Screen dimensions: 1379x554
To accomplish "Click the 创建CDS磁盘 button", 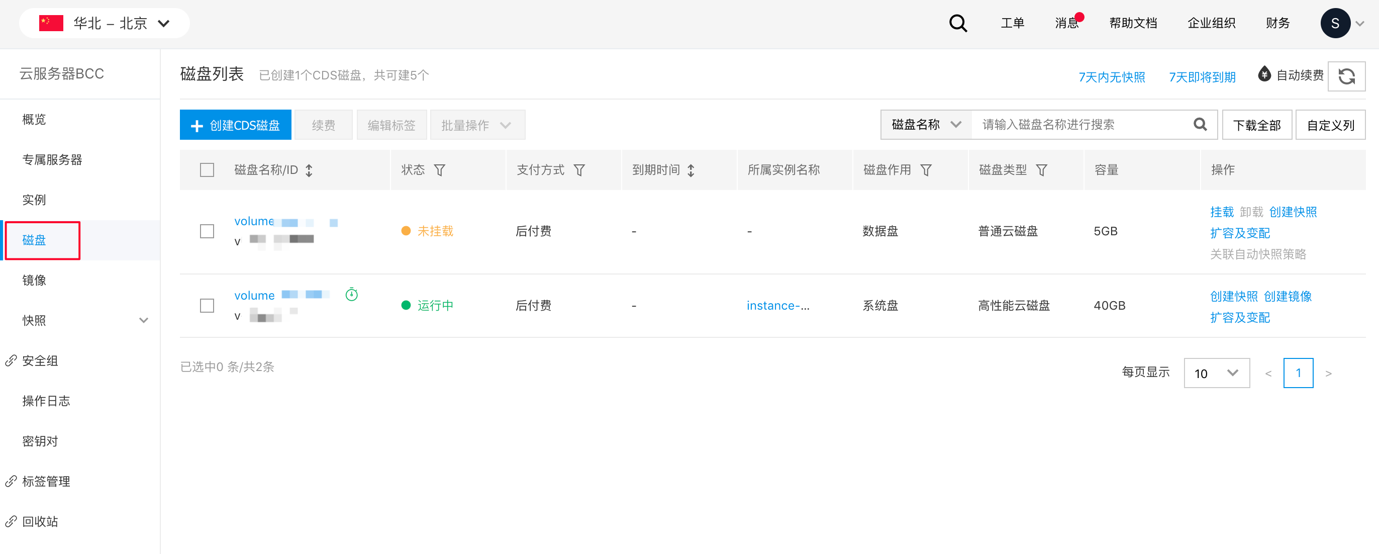I will point(236,125).
